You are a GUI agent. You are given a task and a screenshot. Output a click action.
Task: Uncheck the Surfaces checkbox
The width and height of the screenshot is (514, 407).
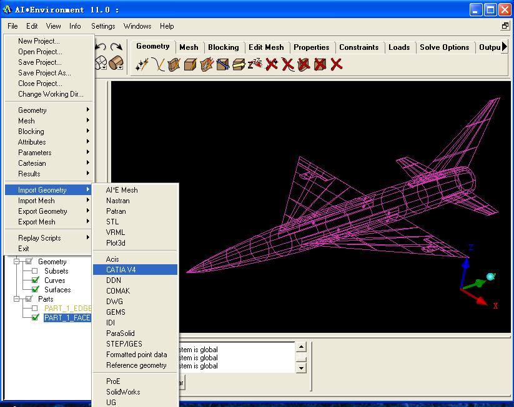click(35, 290)
